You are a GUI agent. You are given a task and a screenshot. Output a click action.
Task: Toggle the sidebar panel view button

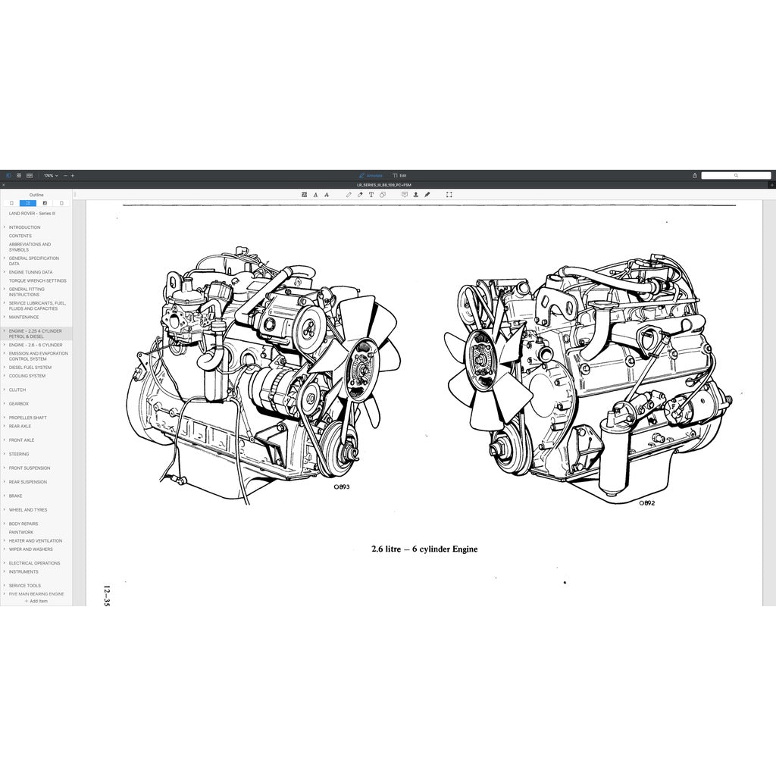tap(9, 175)
